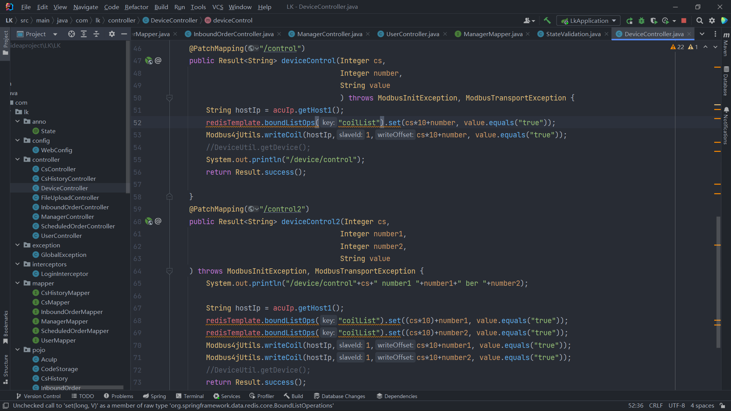Screen dimensions: 731x411
Task: Collapse the controller folder in tree
Action: click(x=18, y=159)
